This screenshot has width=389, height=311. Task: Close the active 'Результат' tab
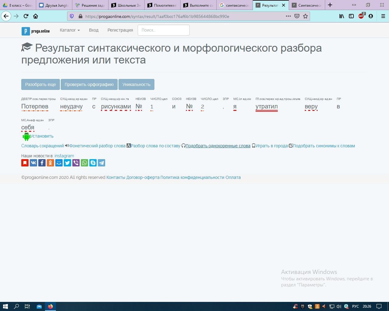pos(283,5)
